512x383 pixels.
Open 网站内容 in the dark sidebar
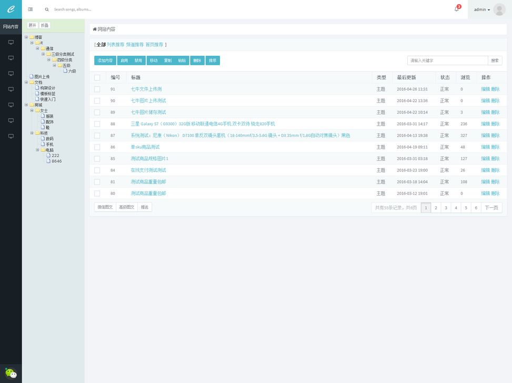(11, 26)
